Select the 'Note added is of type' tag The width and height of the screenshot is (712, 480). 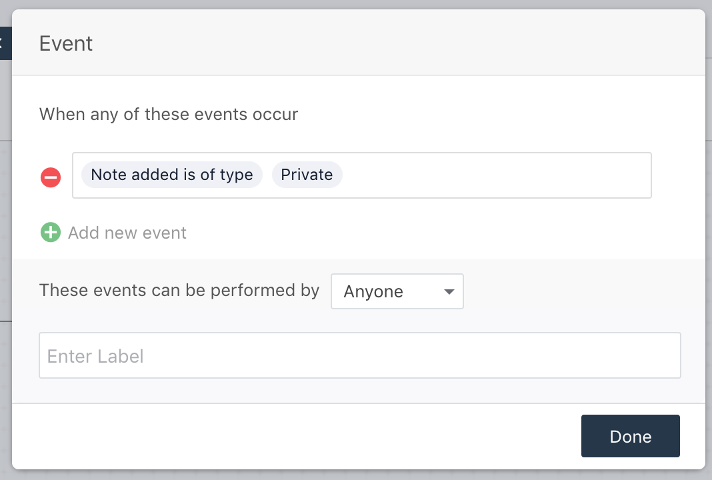coord(171,175)
